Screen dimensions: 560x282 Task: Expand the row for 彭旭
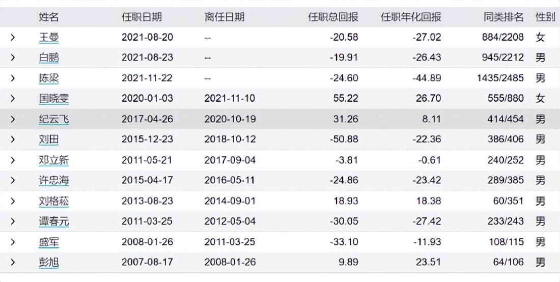[13, 262]
